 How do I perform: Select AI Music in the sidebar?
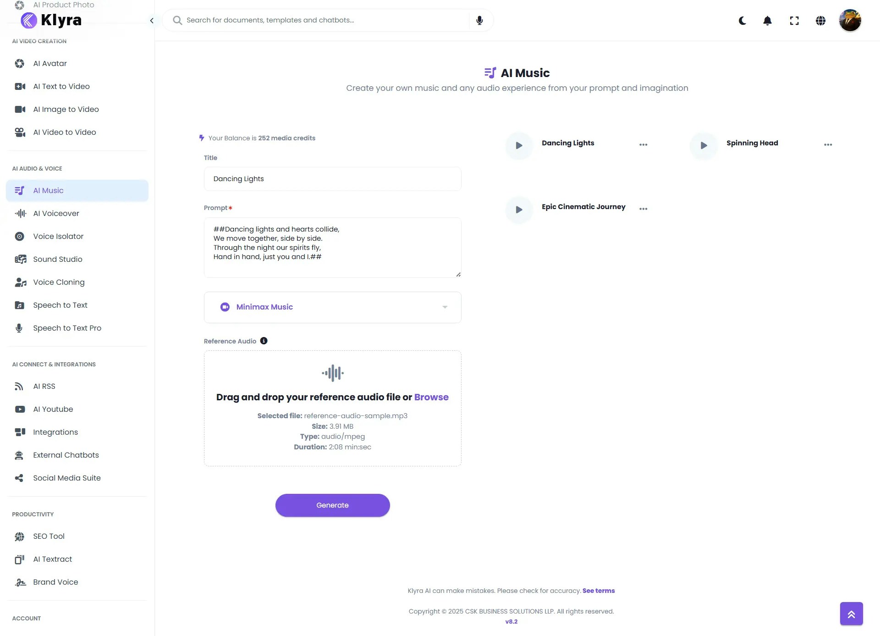coord(49,190)
